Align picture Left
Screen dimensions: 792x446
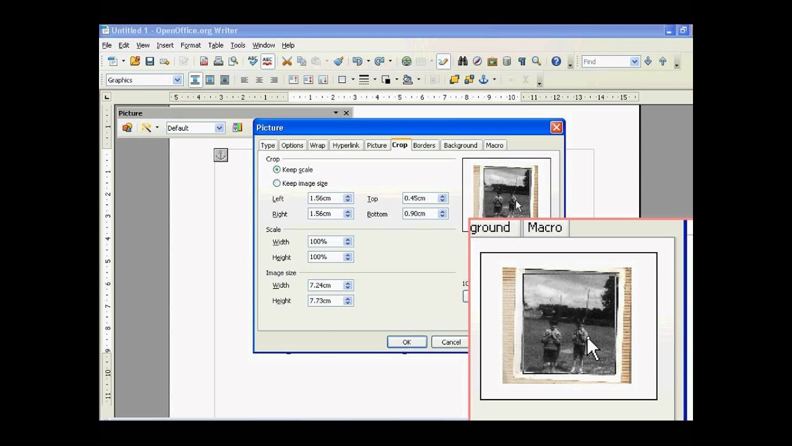(x=244, y=80)
